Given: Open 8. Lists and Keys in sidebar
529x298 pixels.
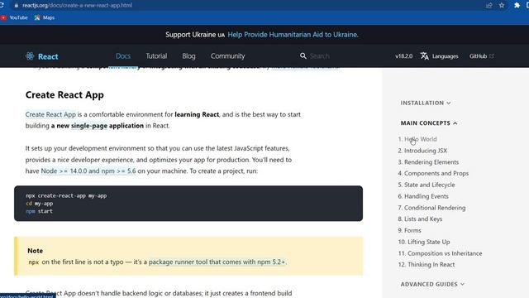Looking at the screenshot, I should point(420,219).
